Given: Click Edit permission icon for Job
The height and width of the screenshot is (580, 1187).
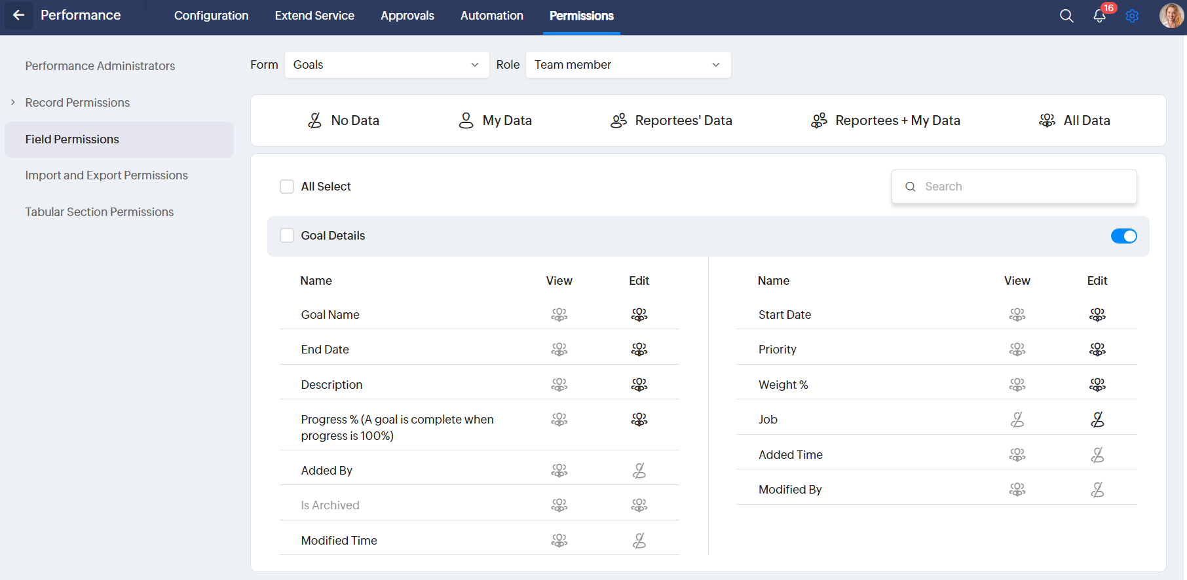Looking at the screenshot, I should pos(1097,420).
